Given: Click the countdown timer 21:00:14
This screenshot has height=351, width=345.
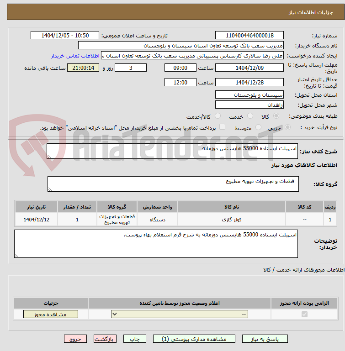Looking at the screenshot, I should tap(83, 68).
